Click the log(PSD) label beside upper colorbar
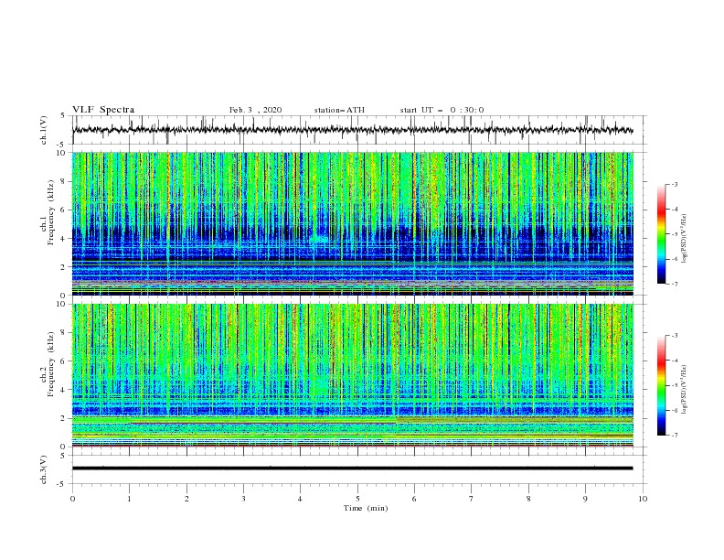This screenshot has width=724, height=560. pyautogui.click(x=685, y=239)
